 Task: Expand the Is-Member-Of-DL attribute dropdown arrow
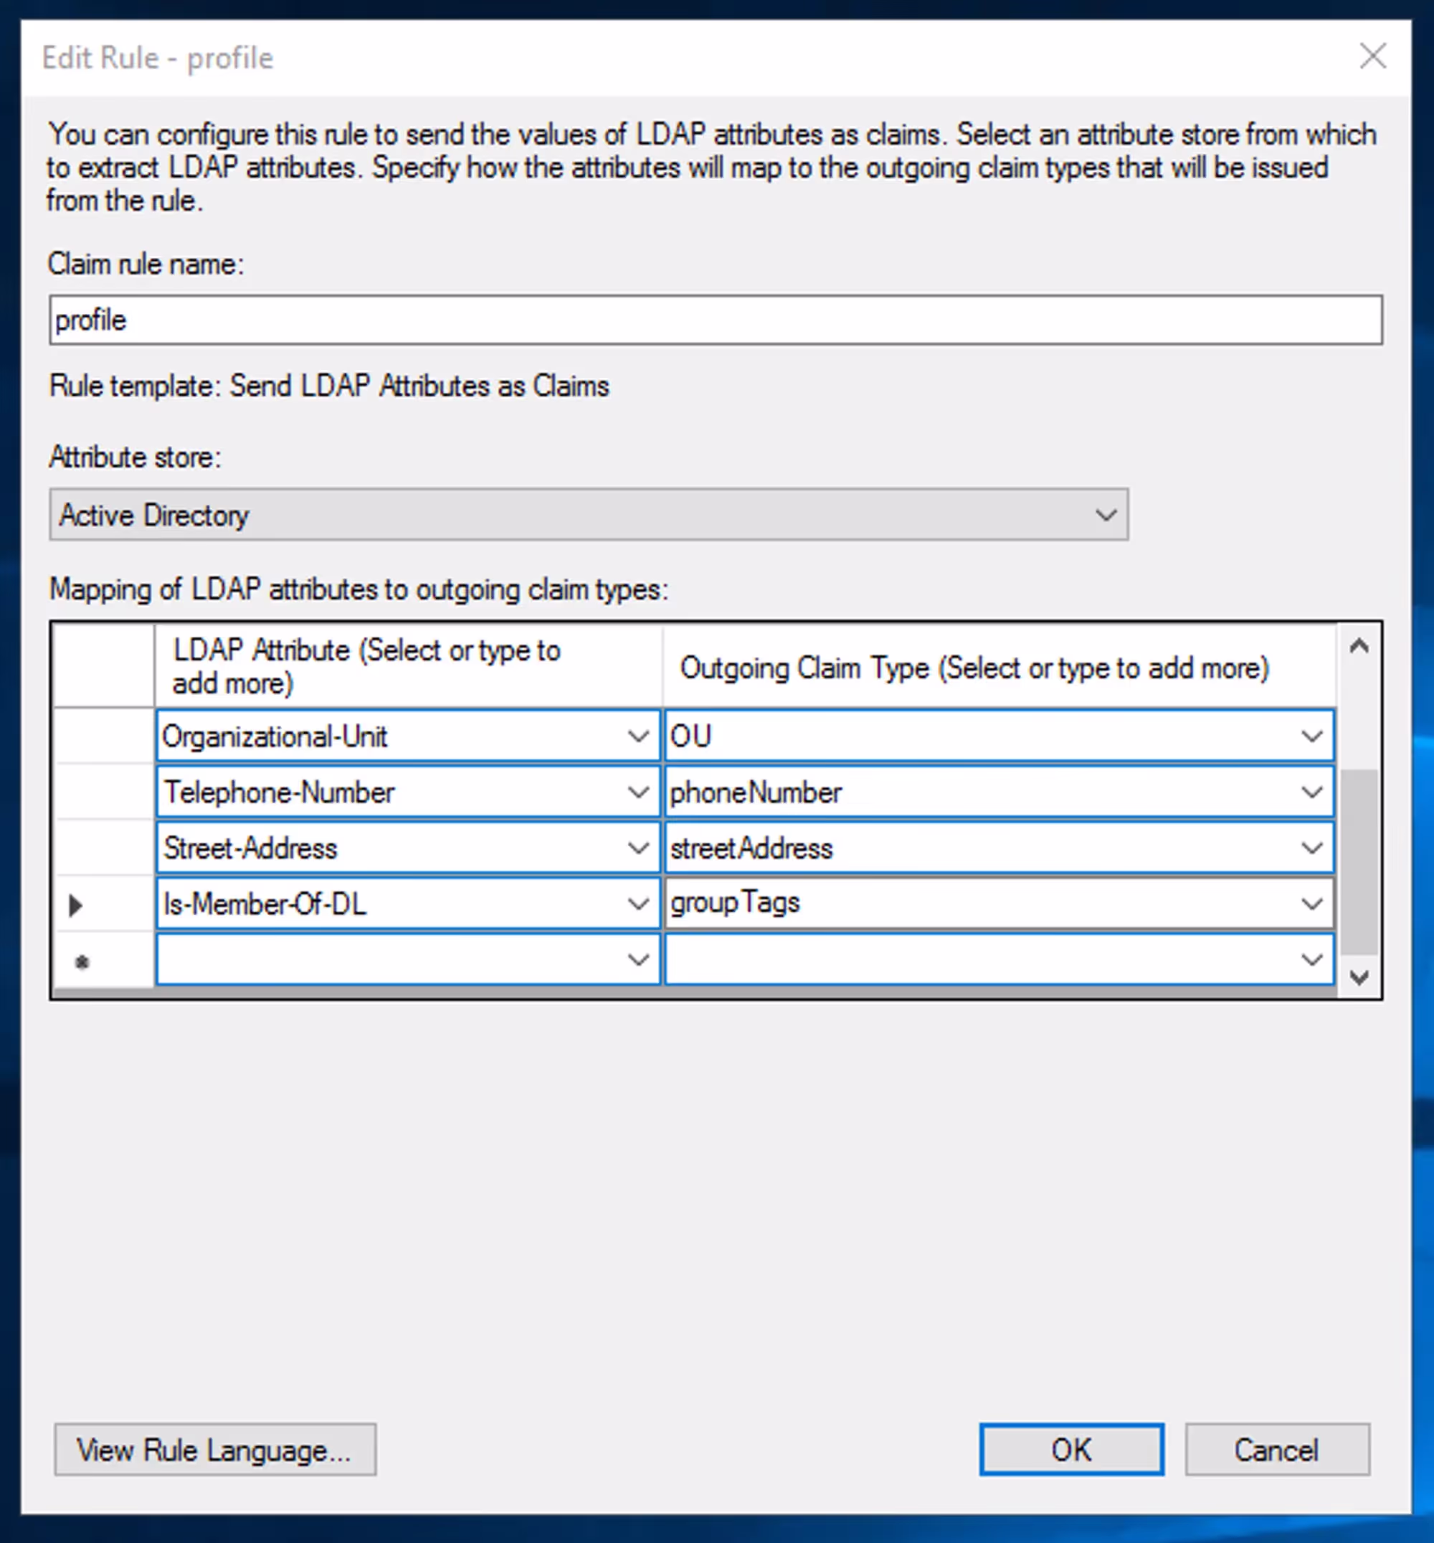638,903
